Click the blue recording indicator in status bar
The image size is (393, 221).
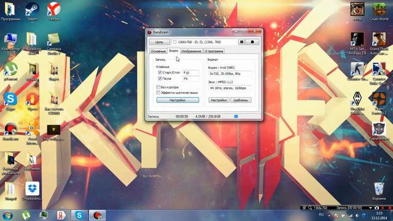tap(236, 116)
